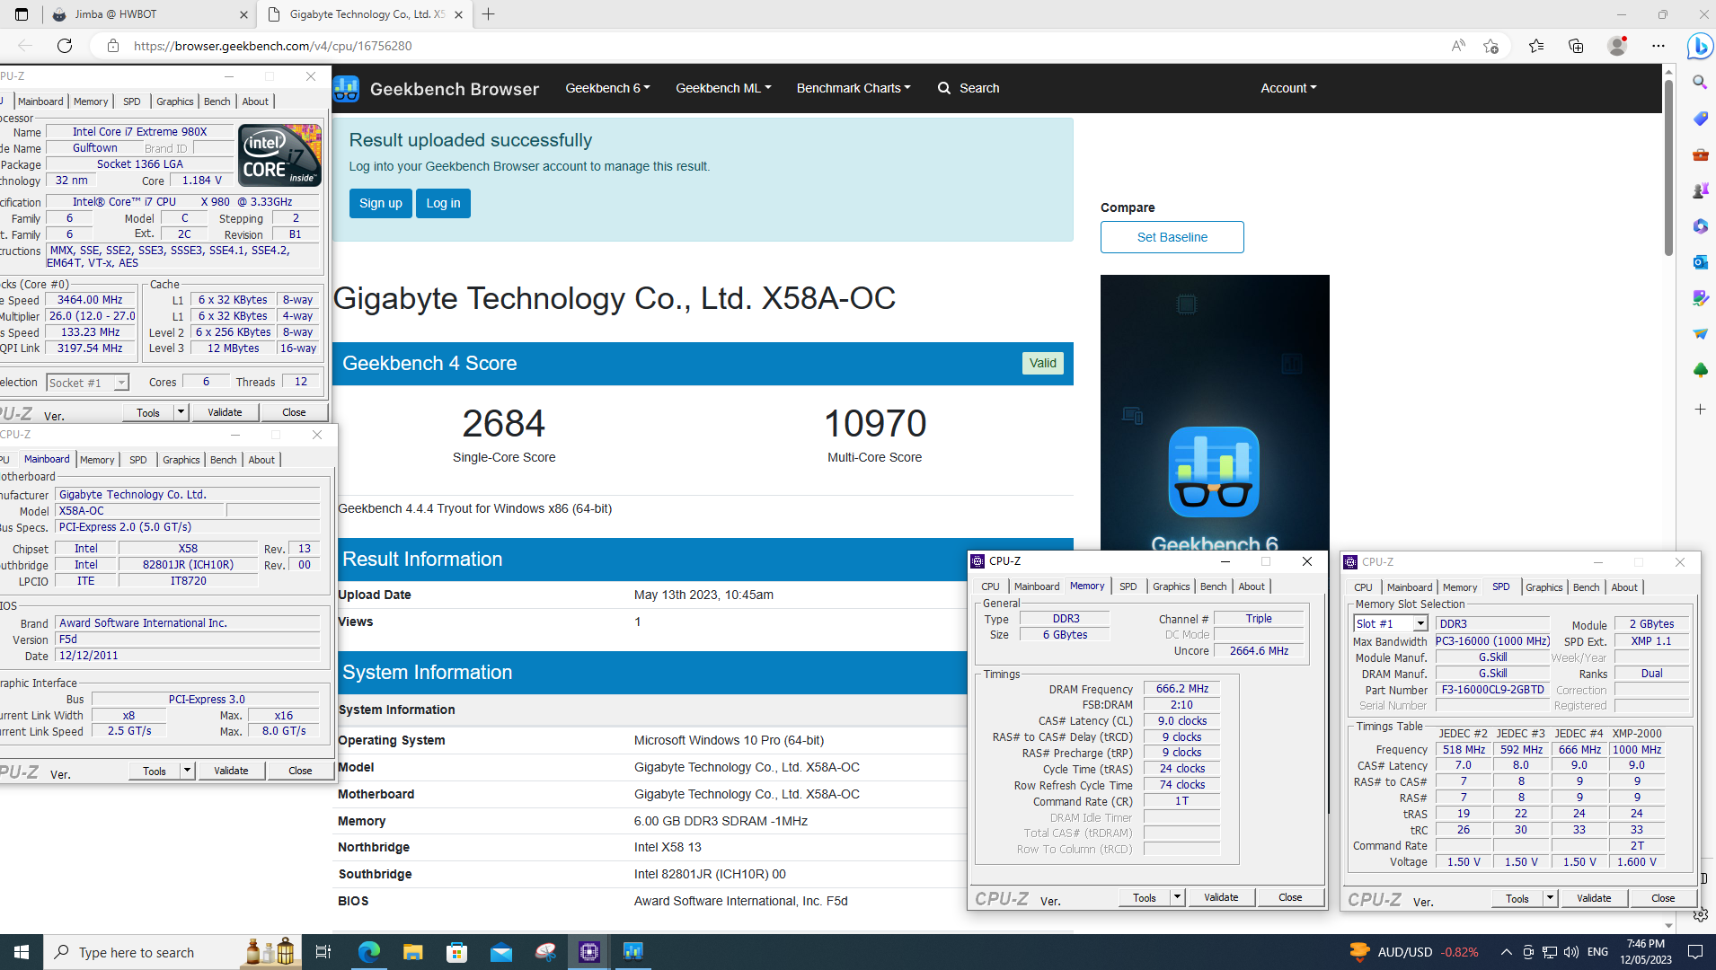
Task: Click the browser back arrow
Action: [x=25, y=46]
